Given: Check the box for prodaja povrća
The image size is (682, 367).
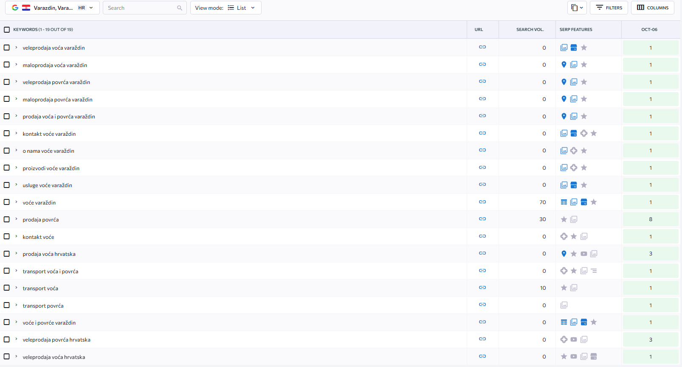Looking at the screenshot, I should coord(7,219).
